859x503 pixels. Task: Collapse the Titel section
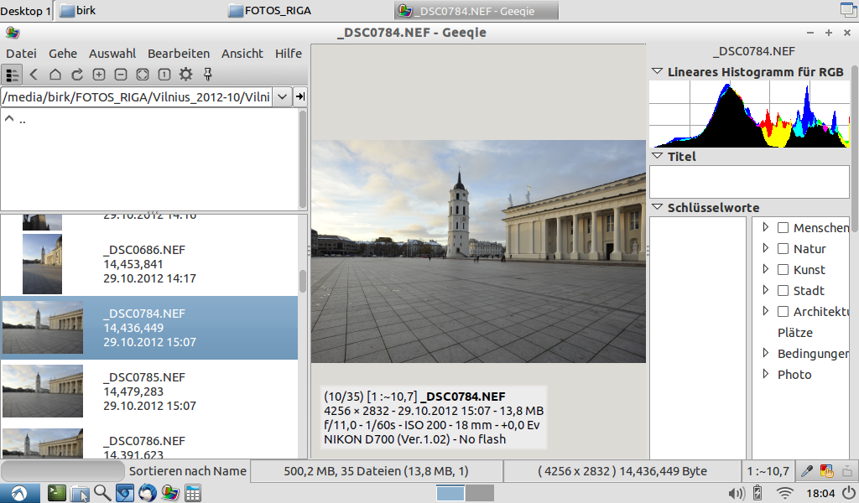pos(658,156)
